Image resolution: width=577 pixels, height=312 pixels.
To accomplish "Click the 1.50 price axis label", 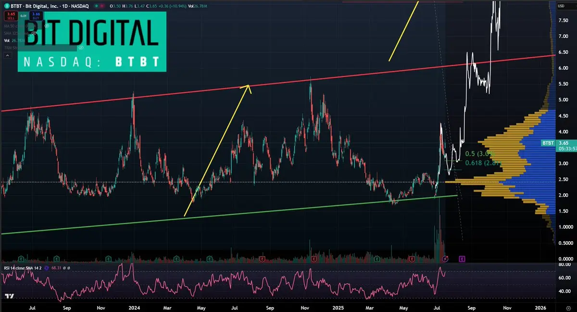I will point(564,211).
